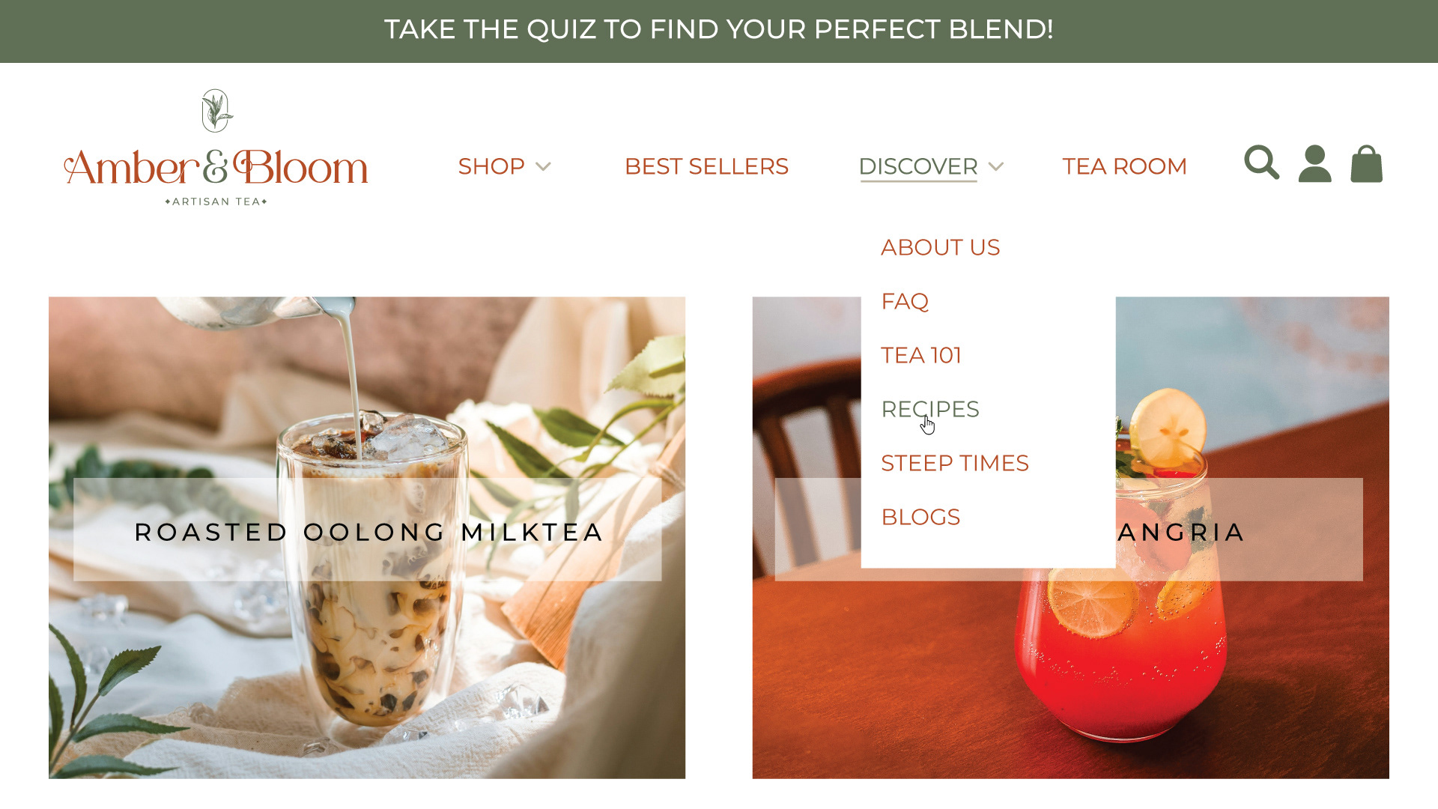Select ABOUT US from the dropdown
Image resolution: width=1438 pixels, height=809 pixels.
coord(940,247)
